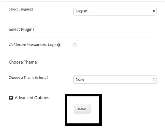Viewport: 165px width, 132px height.
Task: Click the black highlight frame around Install
Action: point(83,95)
